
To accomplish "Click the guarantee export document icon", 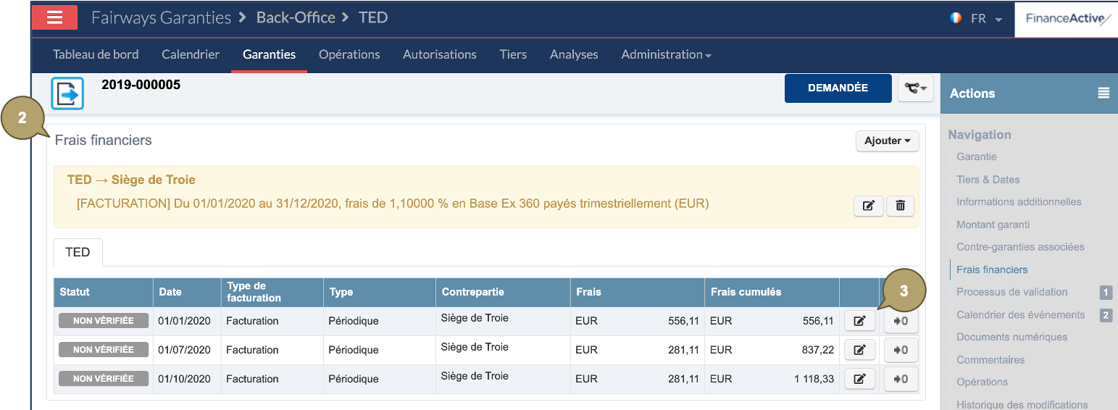I will coord(67,93).
